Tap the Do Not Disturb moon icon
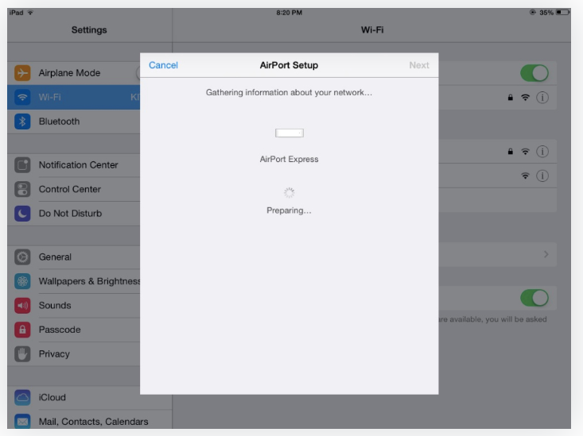 click(x=22, y=214)
